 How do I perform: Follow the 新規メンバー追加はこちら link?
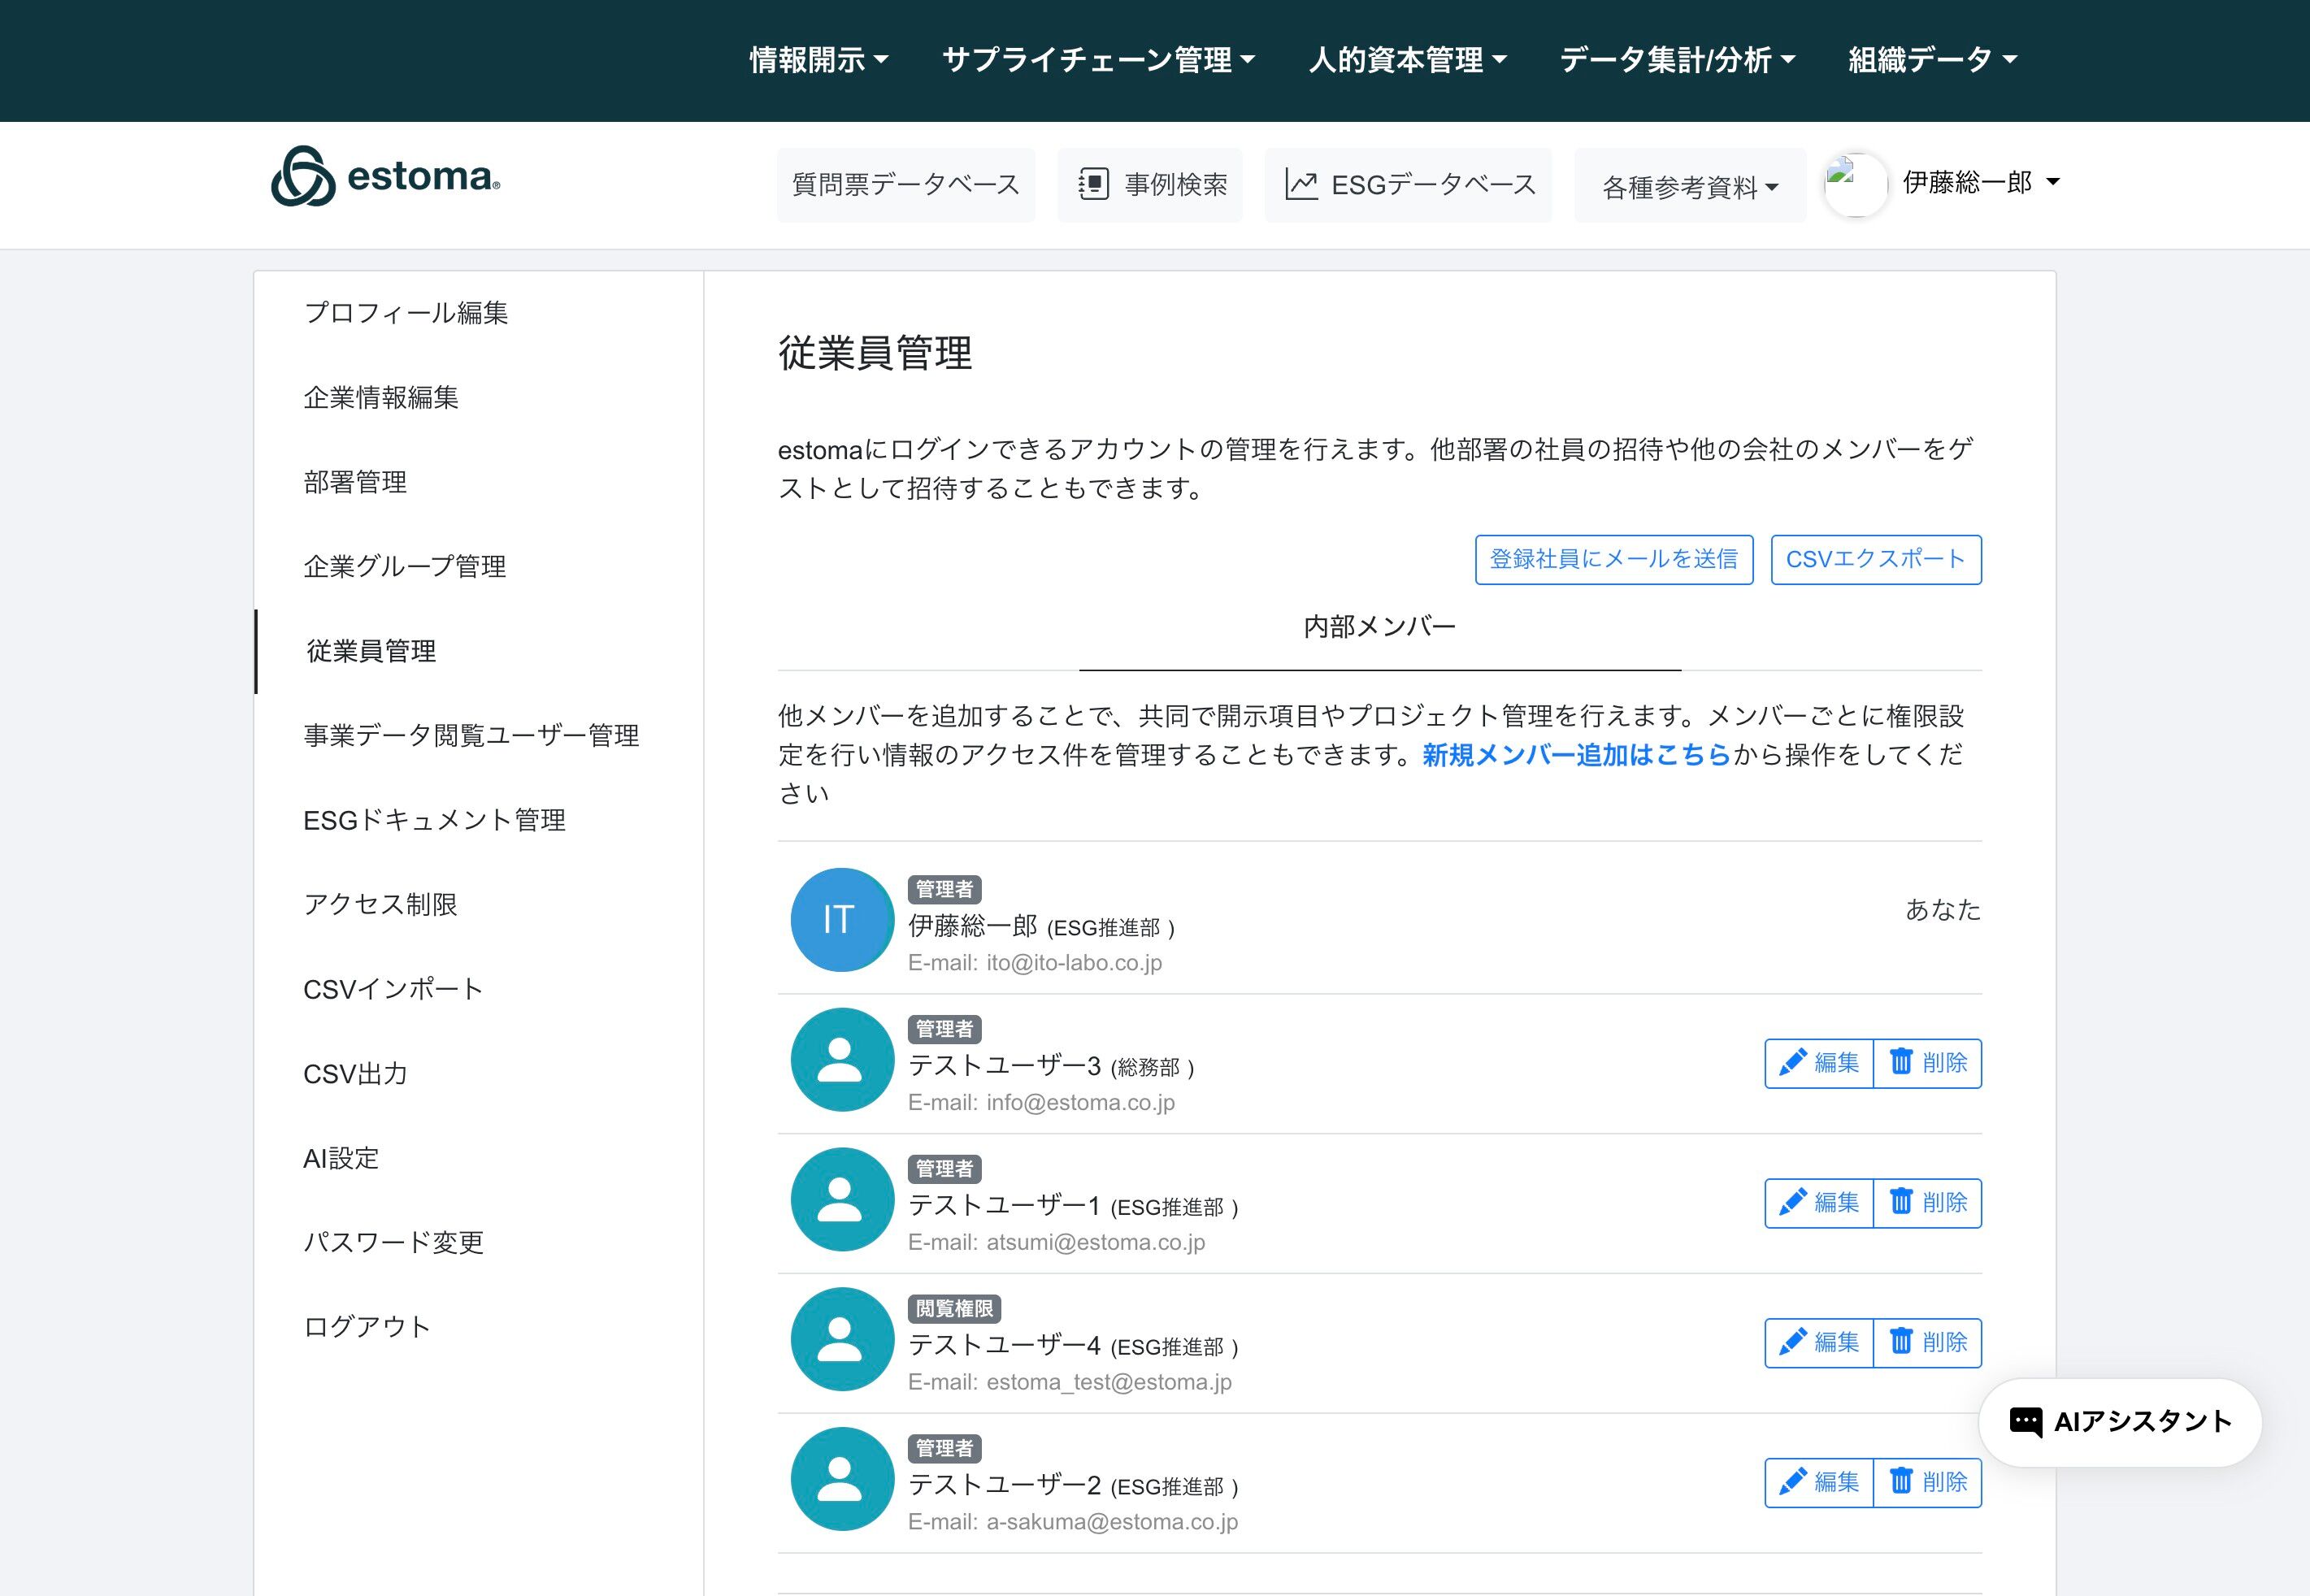tap(1575, 755)
